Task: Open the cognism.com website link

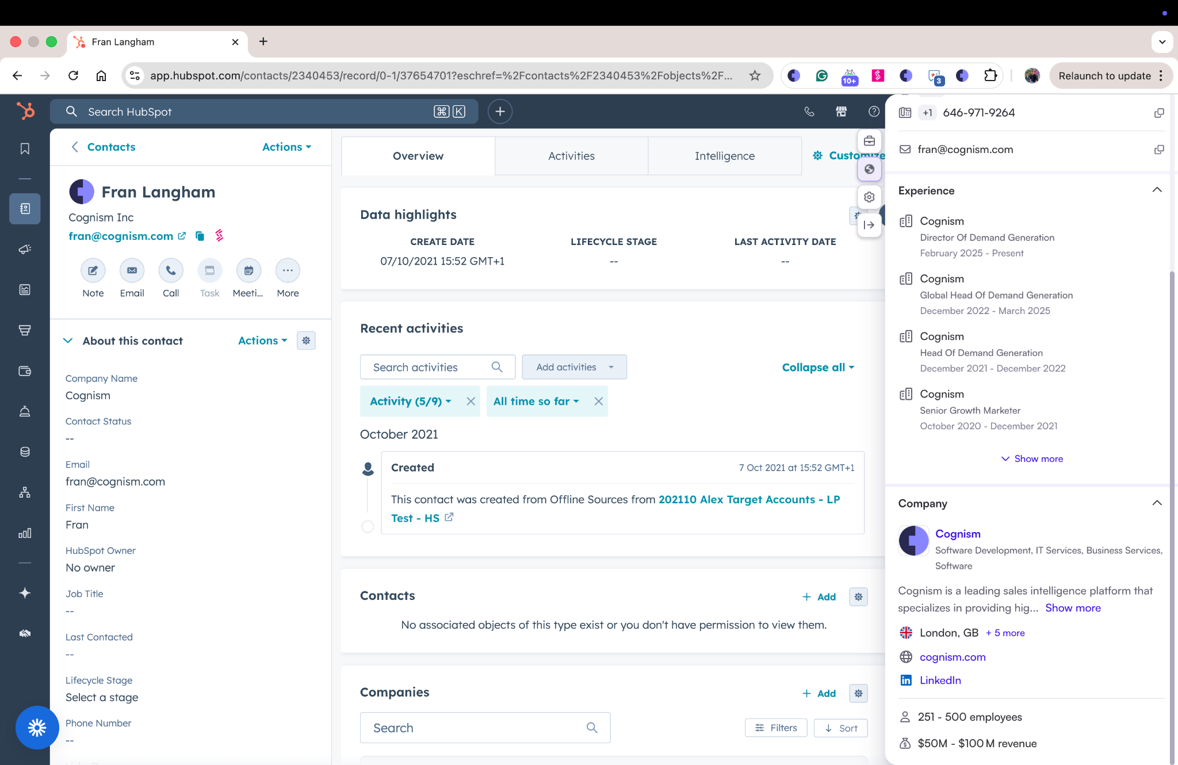Action: (x=952, y=657)
